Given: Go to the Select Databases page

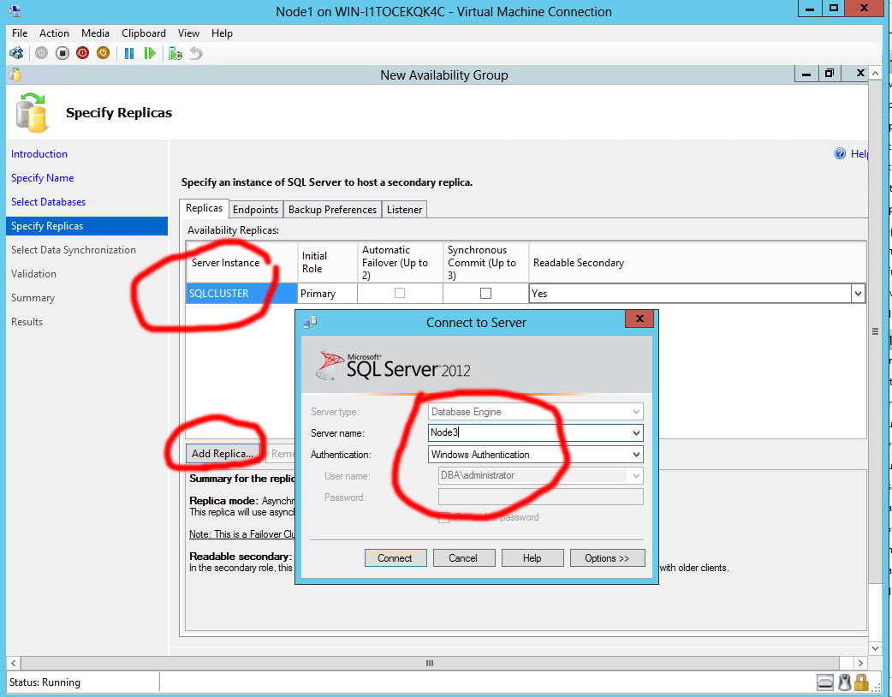Looking at the screenshot, I should point(48,202).
